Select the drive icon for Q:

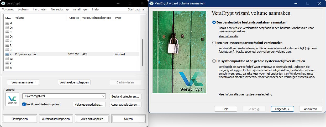pyautogui.click(x=7, y=37)
